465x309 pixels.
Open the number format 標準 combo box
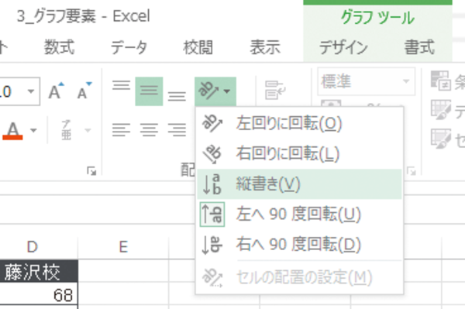click(x=367, y=81)
